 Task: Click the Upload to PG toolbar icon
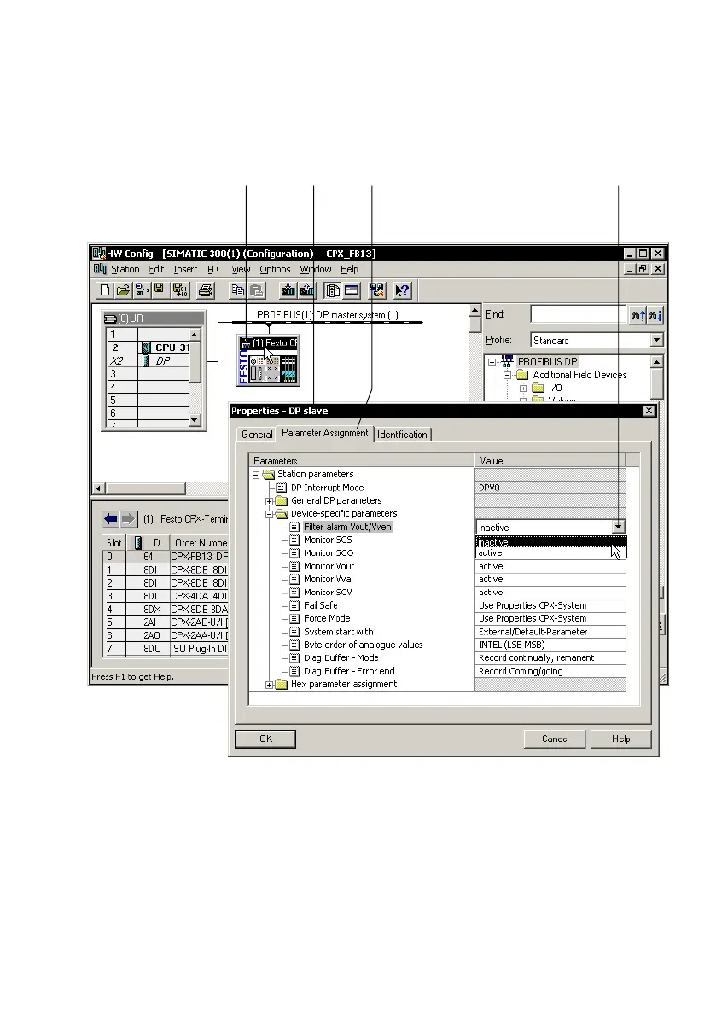coord(306,290)
